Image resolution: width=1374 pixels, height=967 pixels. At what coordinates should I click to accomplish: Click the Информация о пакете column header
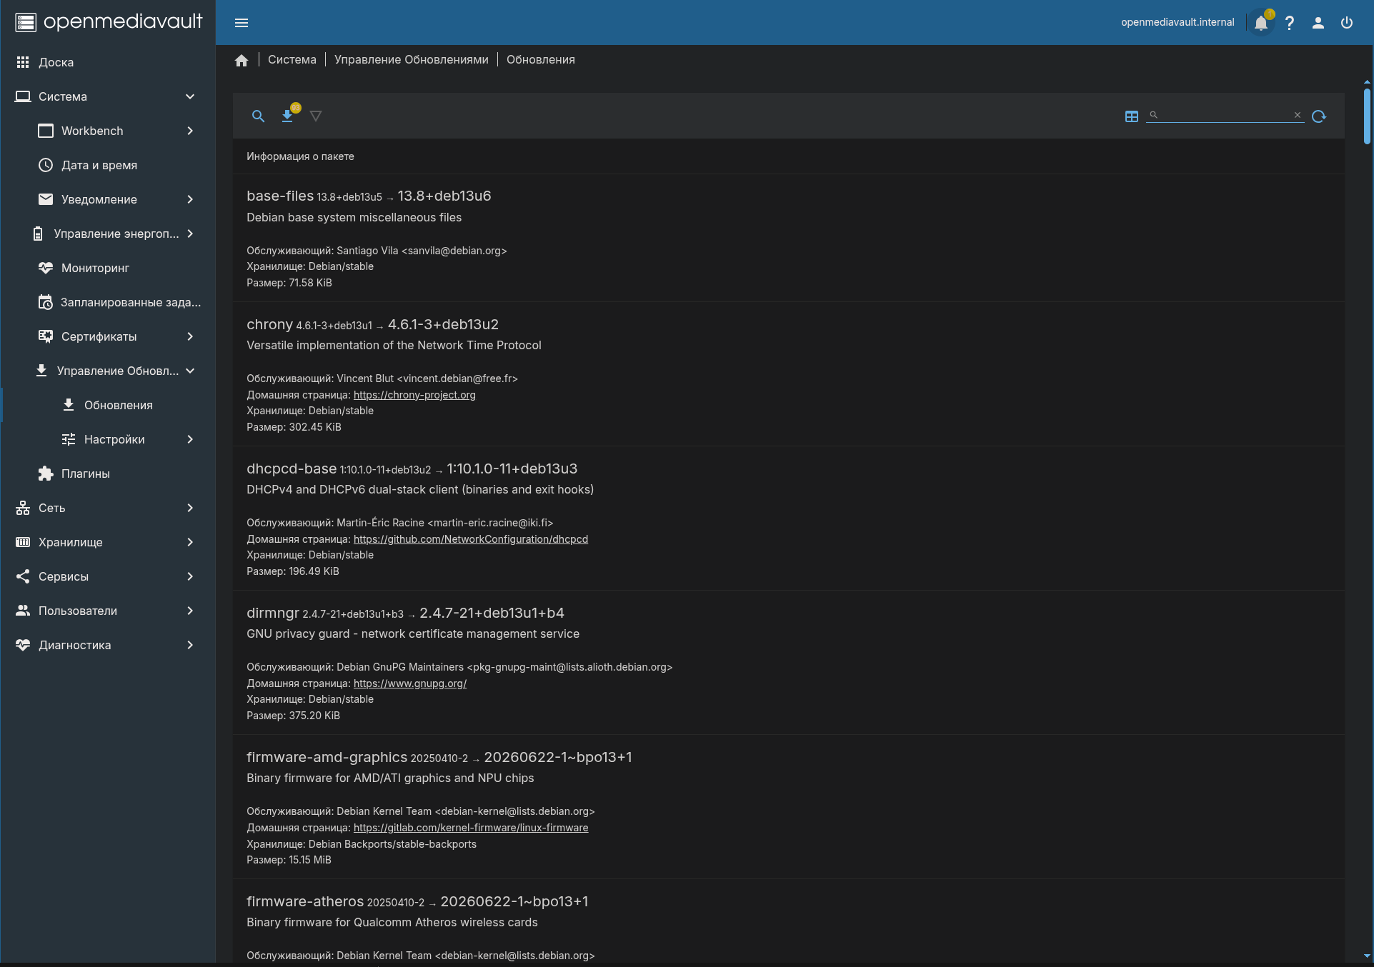pyautogui.click(x=300, y=156)
